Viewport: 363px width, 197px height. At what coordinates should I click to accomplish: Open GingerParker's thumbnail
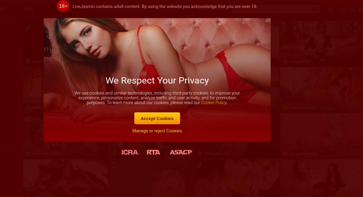coord(322,136)
